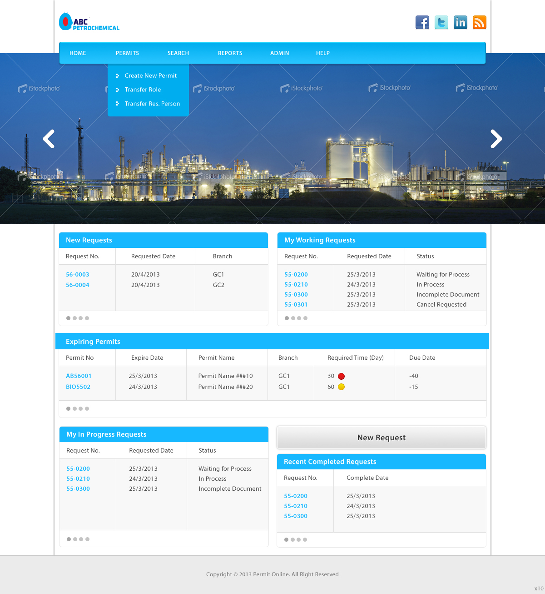The width and height of the screenshot is (545, 594).
Task: Open the RSS feed icon
Action: (479, 22)
